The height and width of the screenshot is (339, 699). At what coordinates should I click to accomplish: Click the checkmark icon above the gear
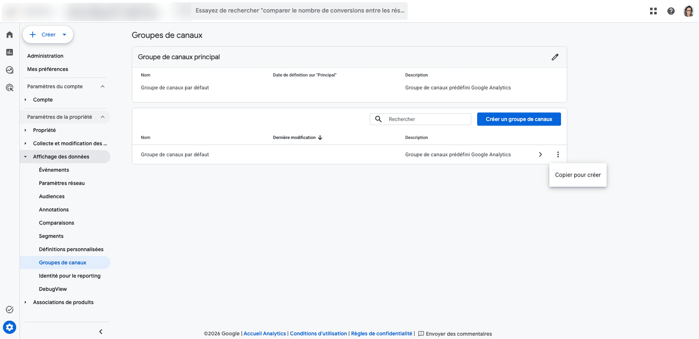coord(9,310)
